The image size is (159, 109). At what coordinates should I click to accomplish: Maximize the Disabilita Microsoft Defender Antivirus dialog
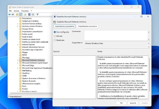(142, 16)
